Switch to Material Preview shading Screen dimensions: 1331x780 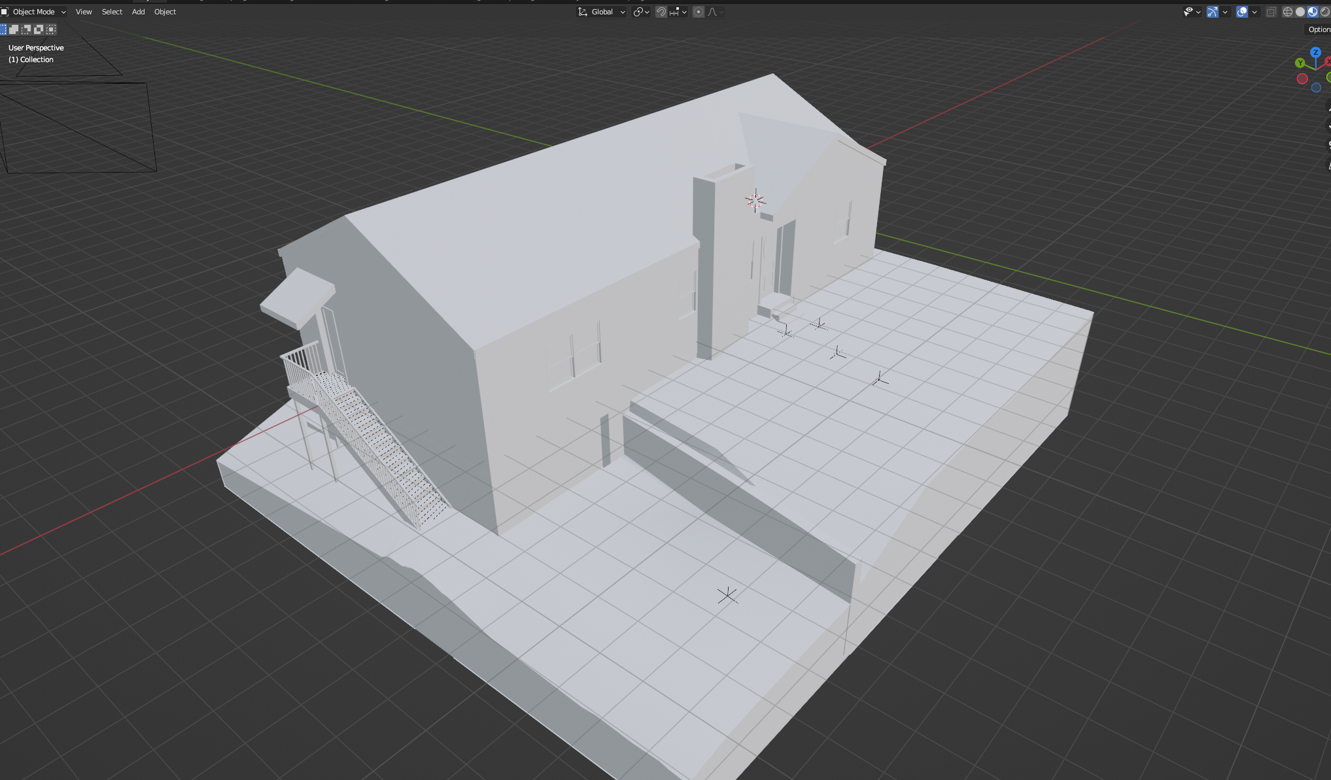tap(1312, 12)
